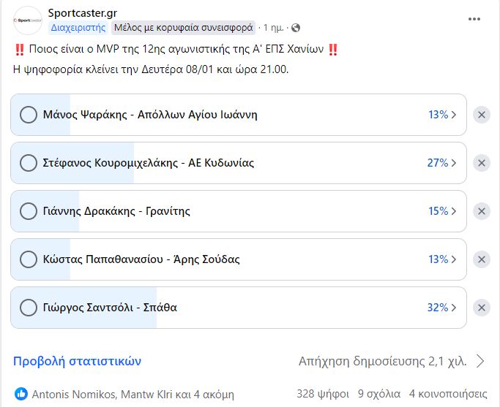The width and height of the screenshot is (500, 407).
Task: Remove option Κώστας Παπαθανασίου with X icon
Action: click(x=481, y=259)
